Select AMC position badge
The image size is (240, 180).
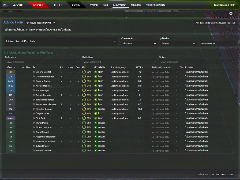(10, 113)
